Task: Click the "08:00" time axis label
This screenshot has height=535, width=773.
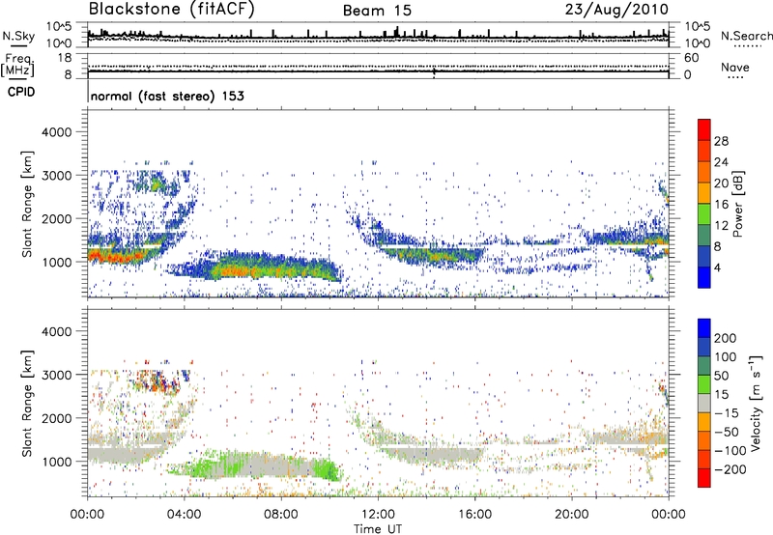Action: (x=280, y=515)
